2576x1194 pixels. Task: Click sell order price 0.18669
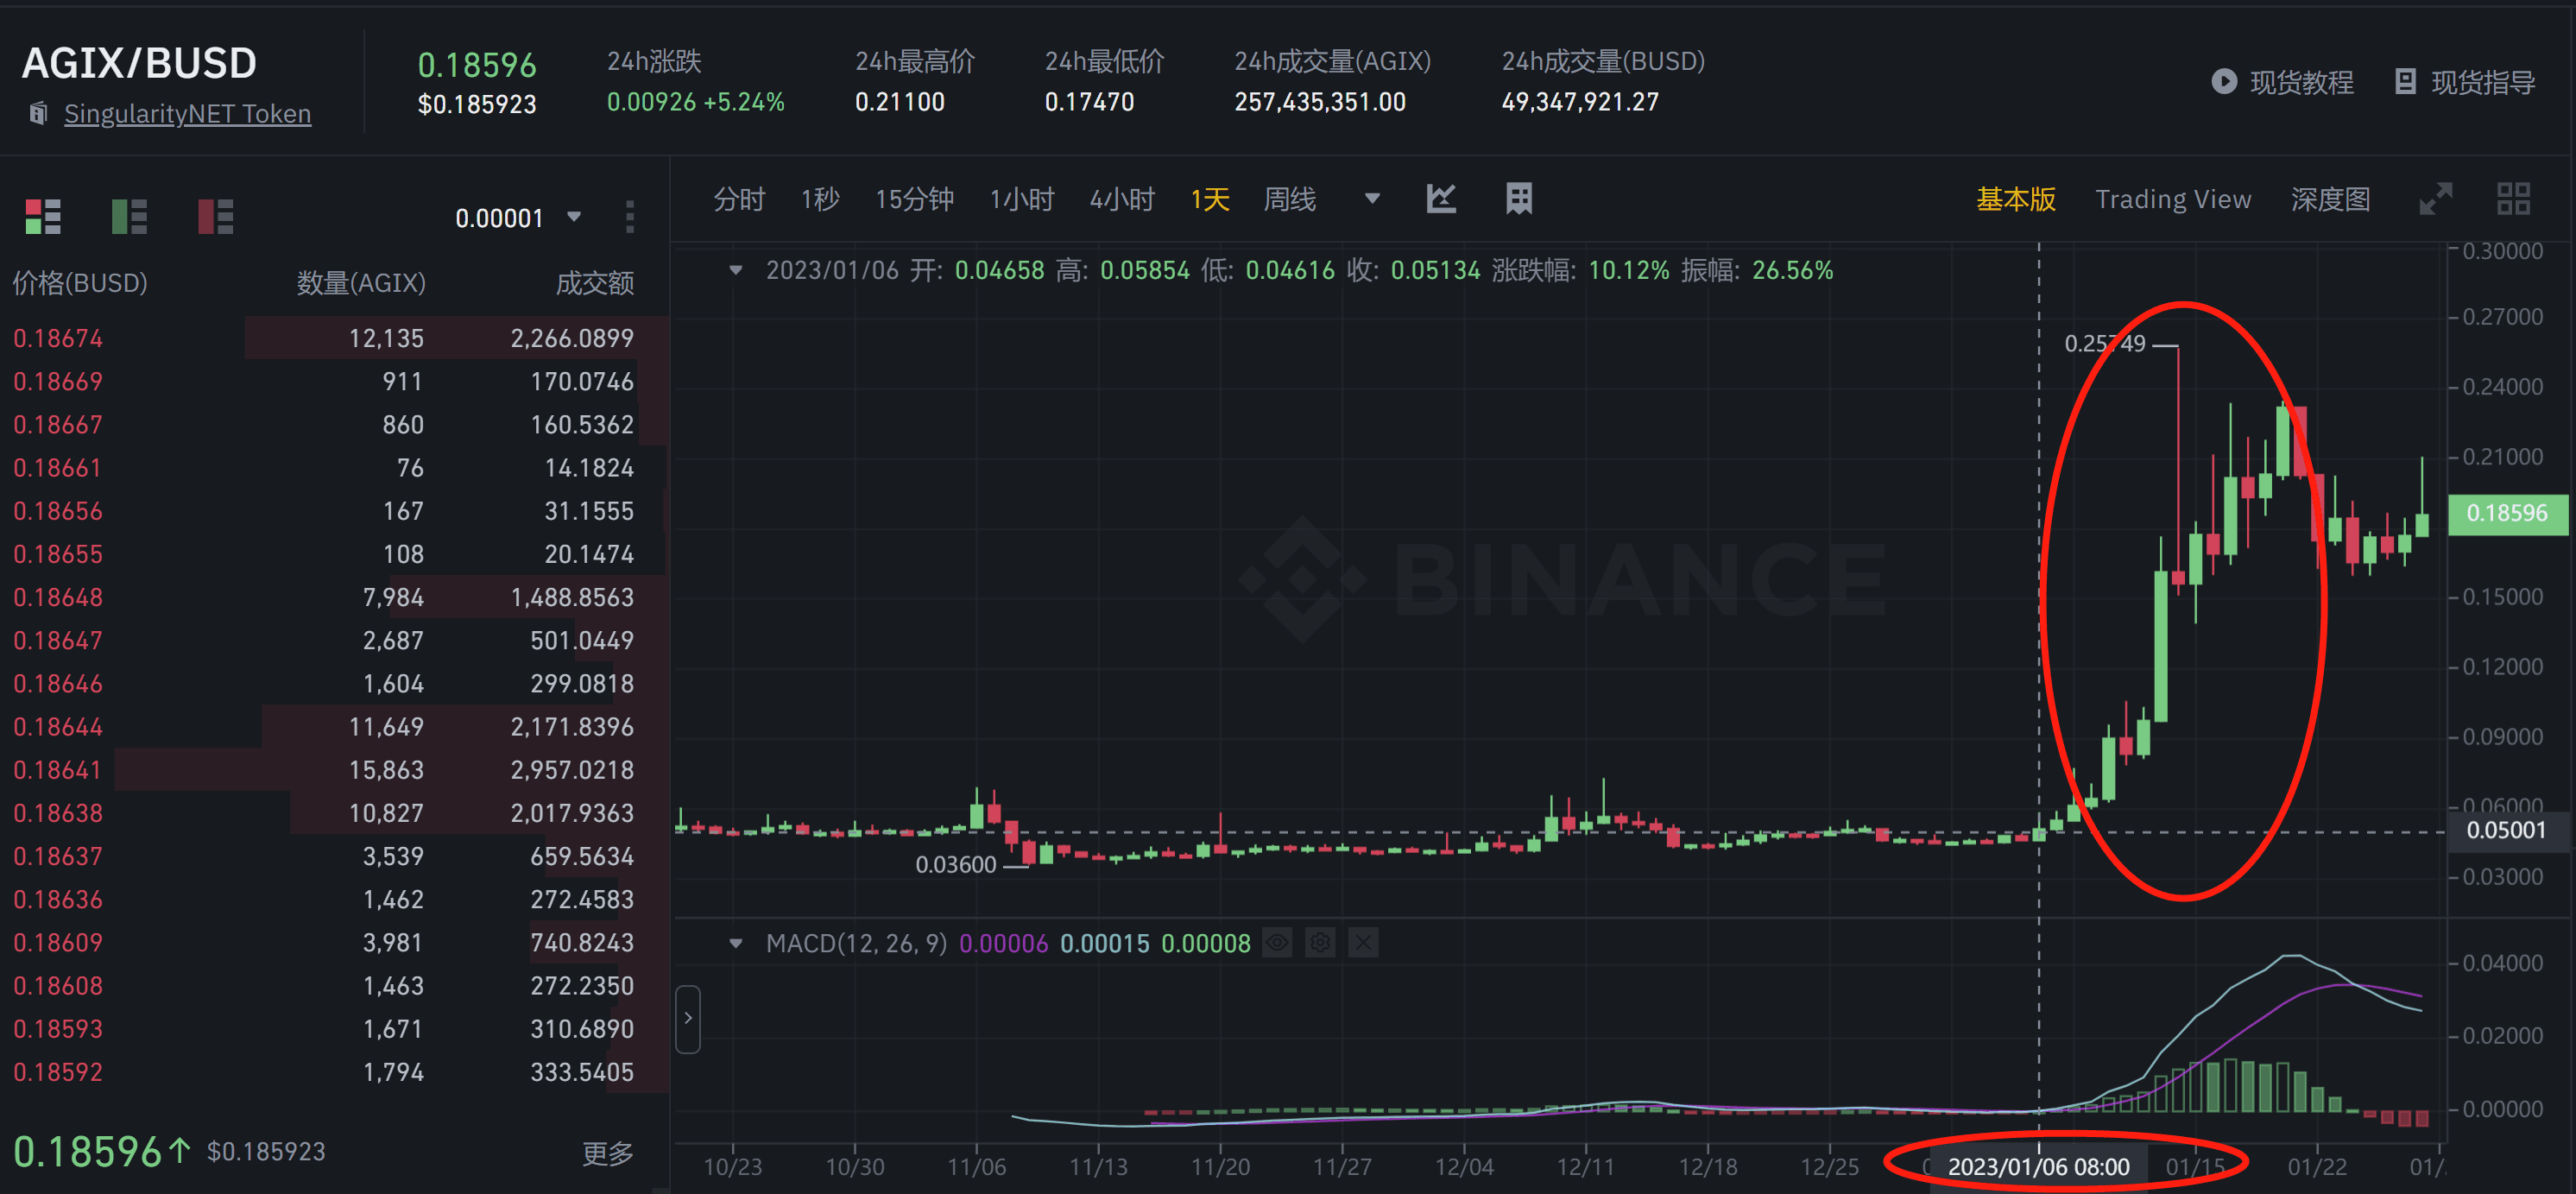[58, 382]
